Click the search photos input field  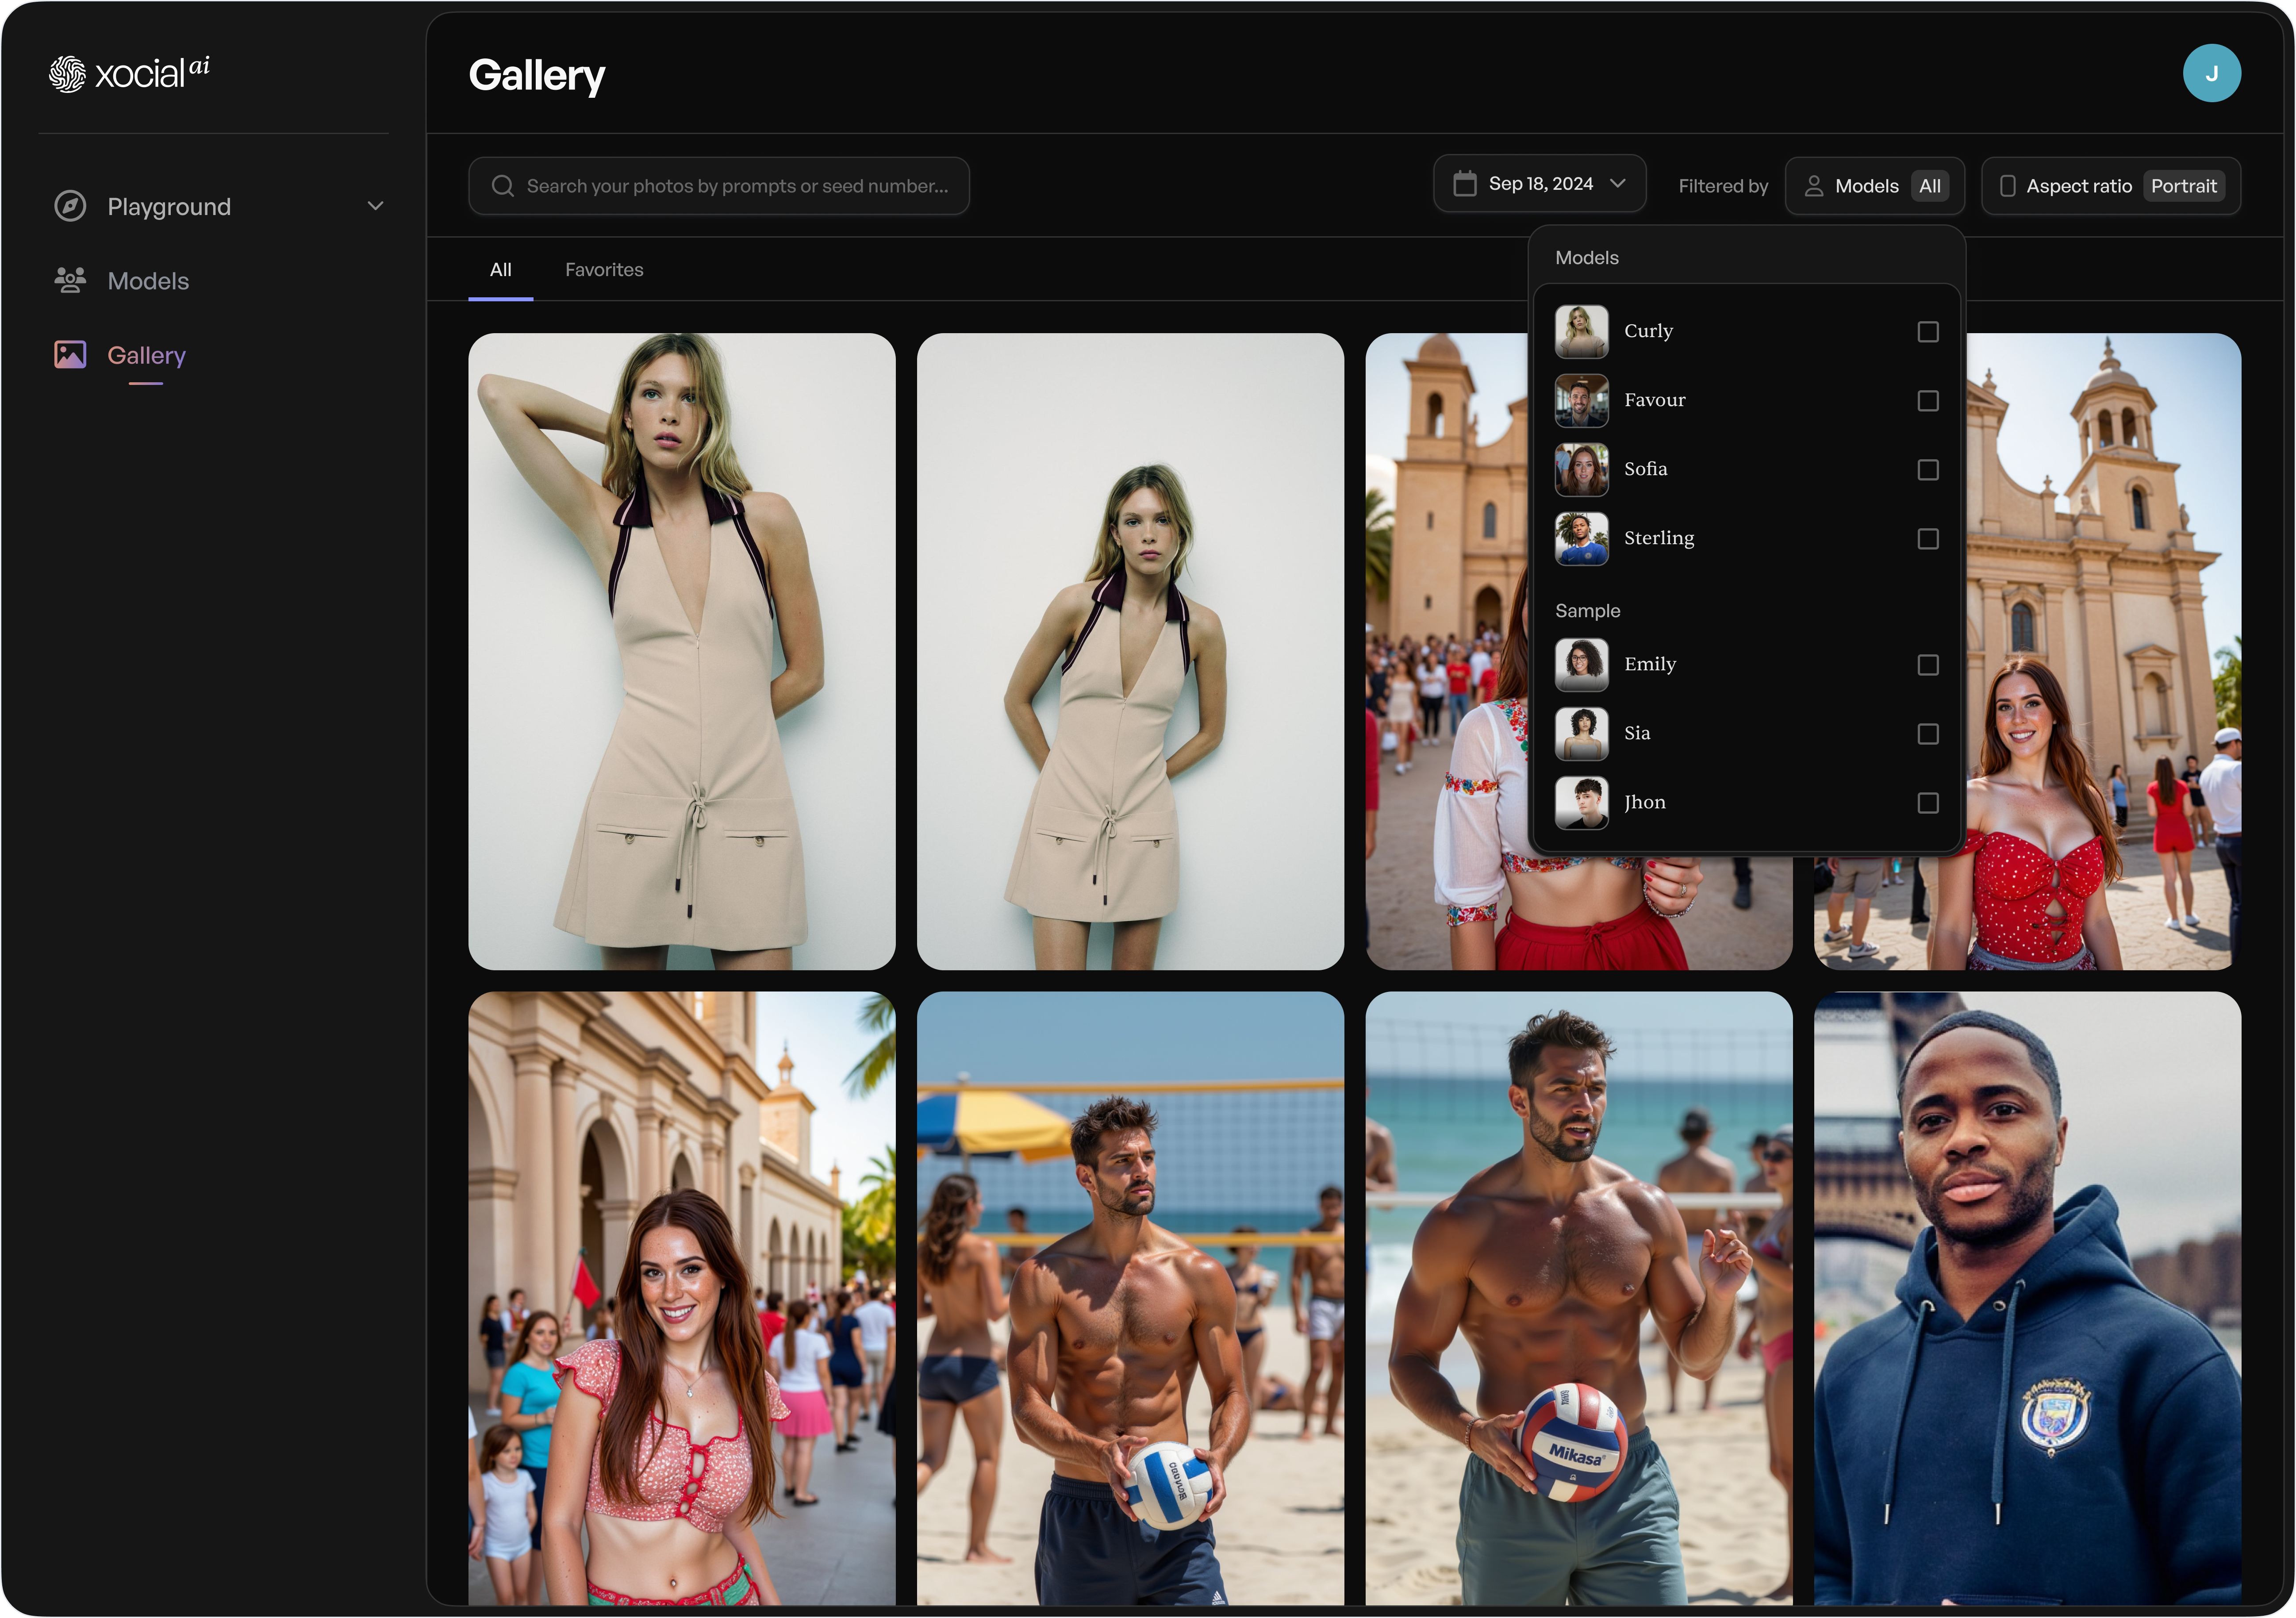[719, 186]
